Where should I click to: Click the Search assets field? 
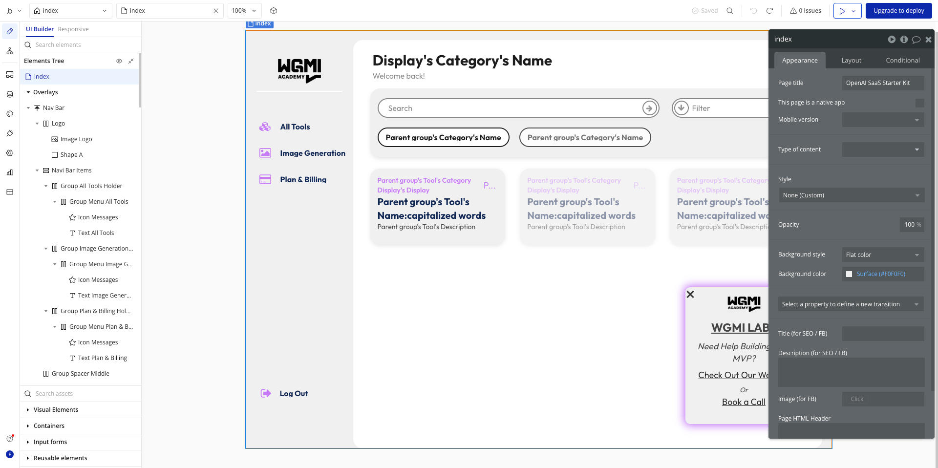81,394
